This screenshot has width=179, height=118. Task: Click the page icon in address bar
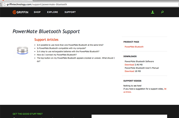pos(4,4)
